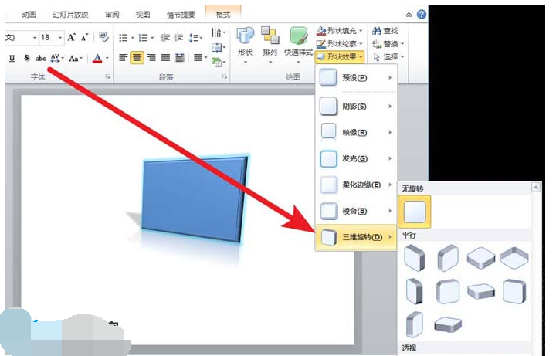The height and width of the screenshot is (356, 556).
Task: Click the 形状 shapes gallery icon
Action: [x=245, y=37]
